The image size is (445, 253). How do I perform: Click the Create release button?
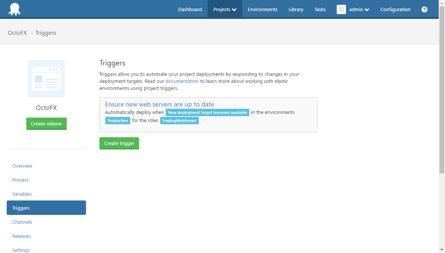46,124
